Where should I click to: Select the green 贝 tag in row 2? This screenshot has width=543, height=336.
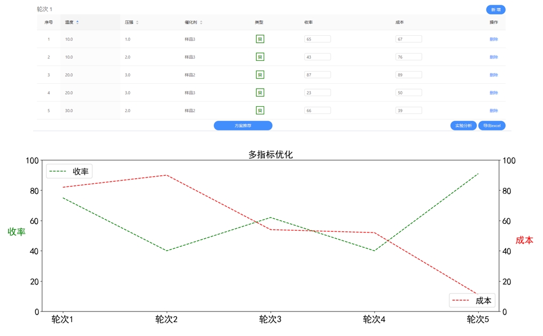pos(260,57)
